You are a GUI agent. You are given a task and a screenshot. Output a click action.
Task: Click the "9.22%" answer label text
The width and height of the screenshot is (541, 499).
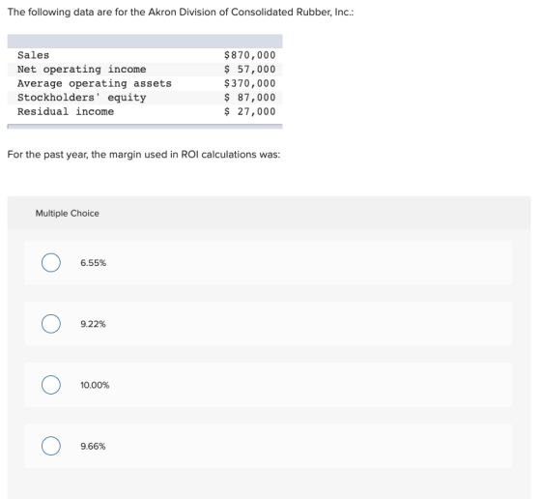[93, 324]
